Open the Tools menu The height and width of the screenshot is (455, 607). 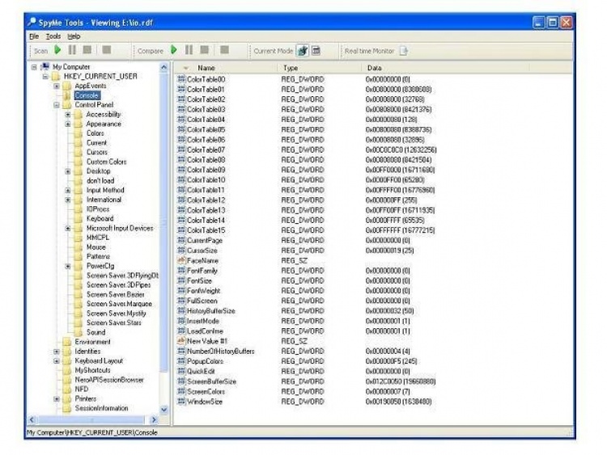click(x=53, y=36)
